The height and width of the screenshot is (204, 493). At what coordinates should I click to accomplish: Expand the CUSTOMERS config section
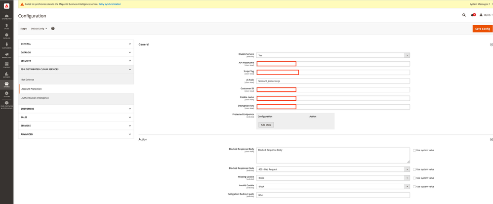pos(76,109)
